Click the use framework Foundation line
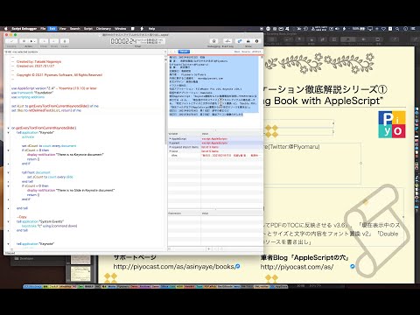This screenshot has height=315, width=420. click(x=32, y=93)
